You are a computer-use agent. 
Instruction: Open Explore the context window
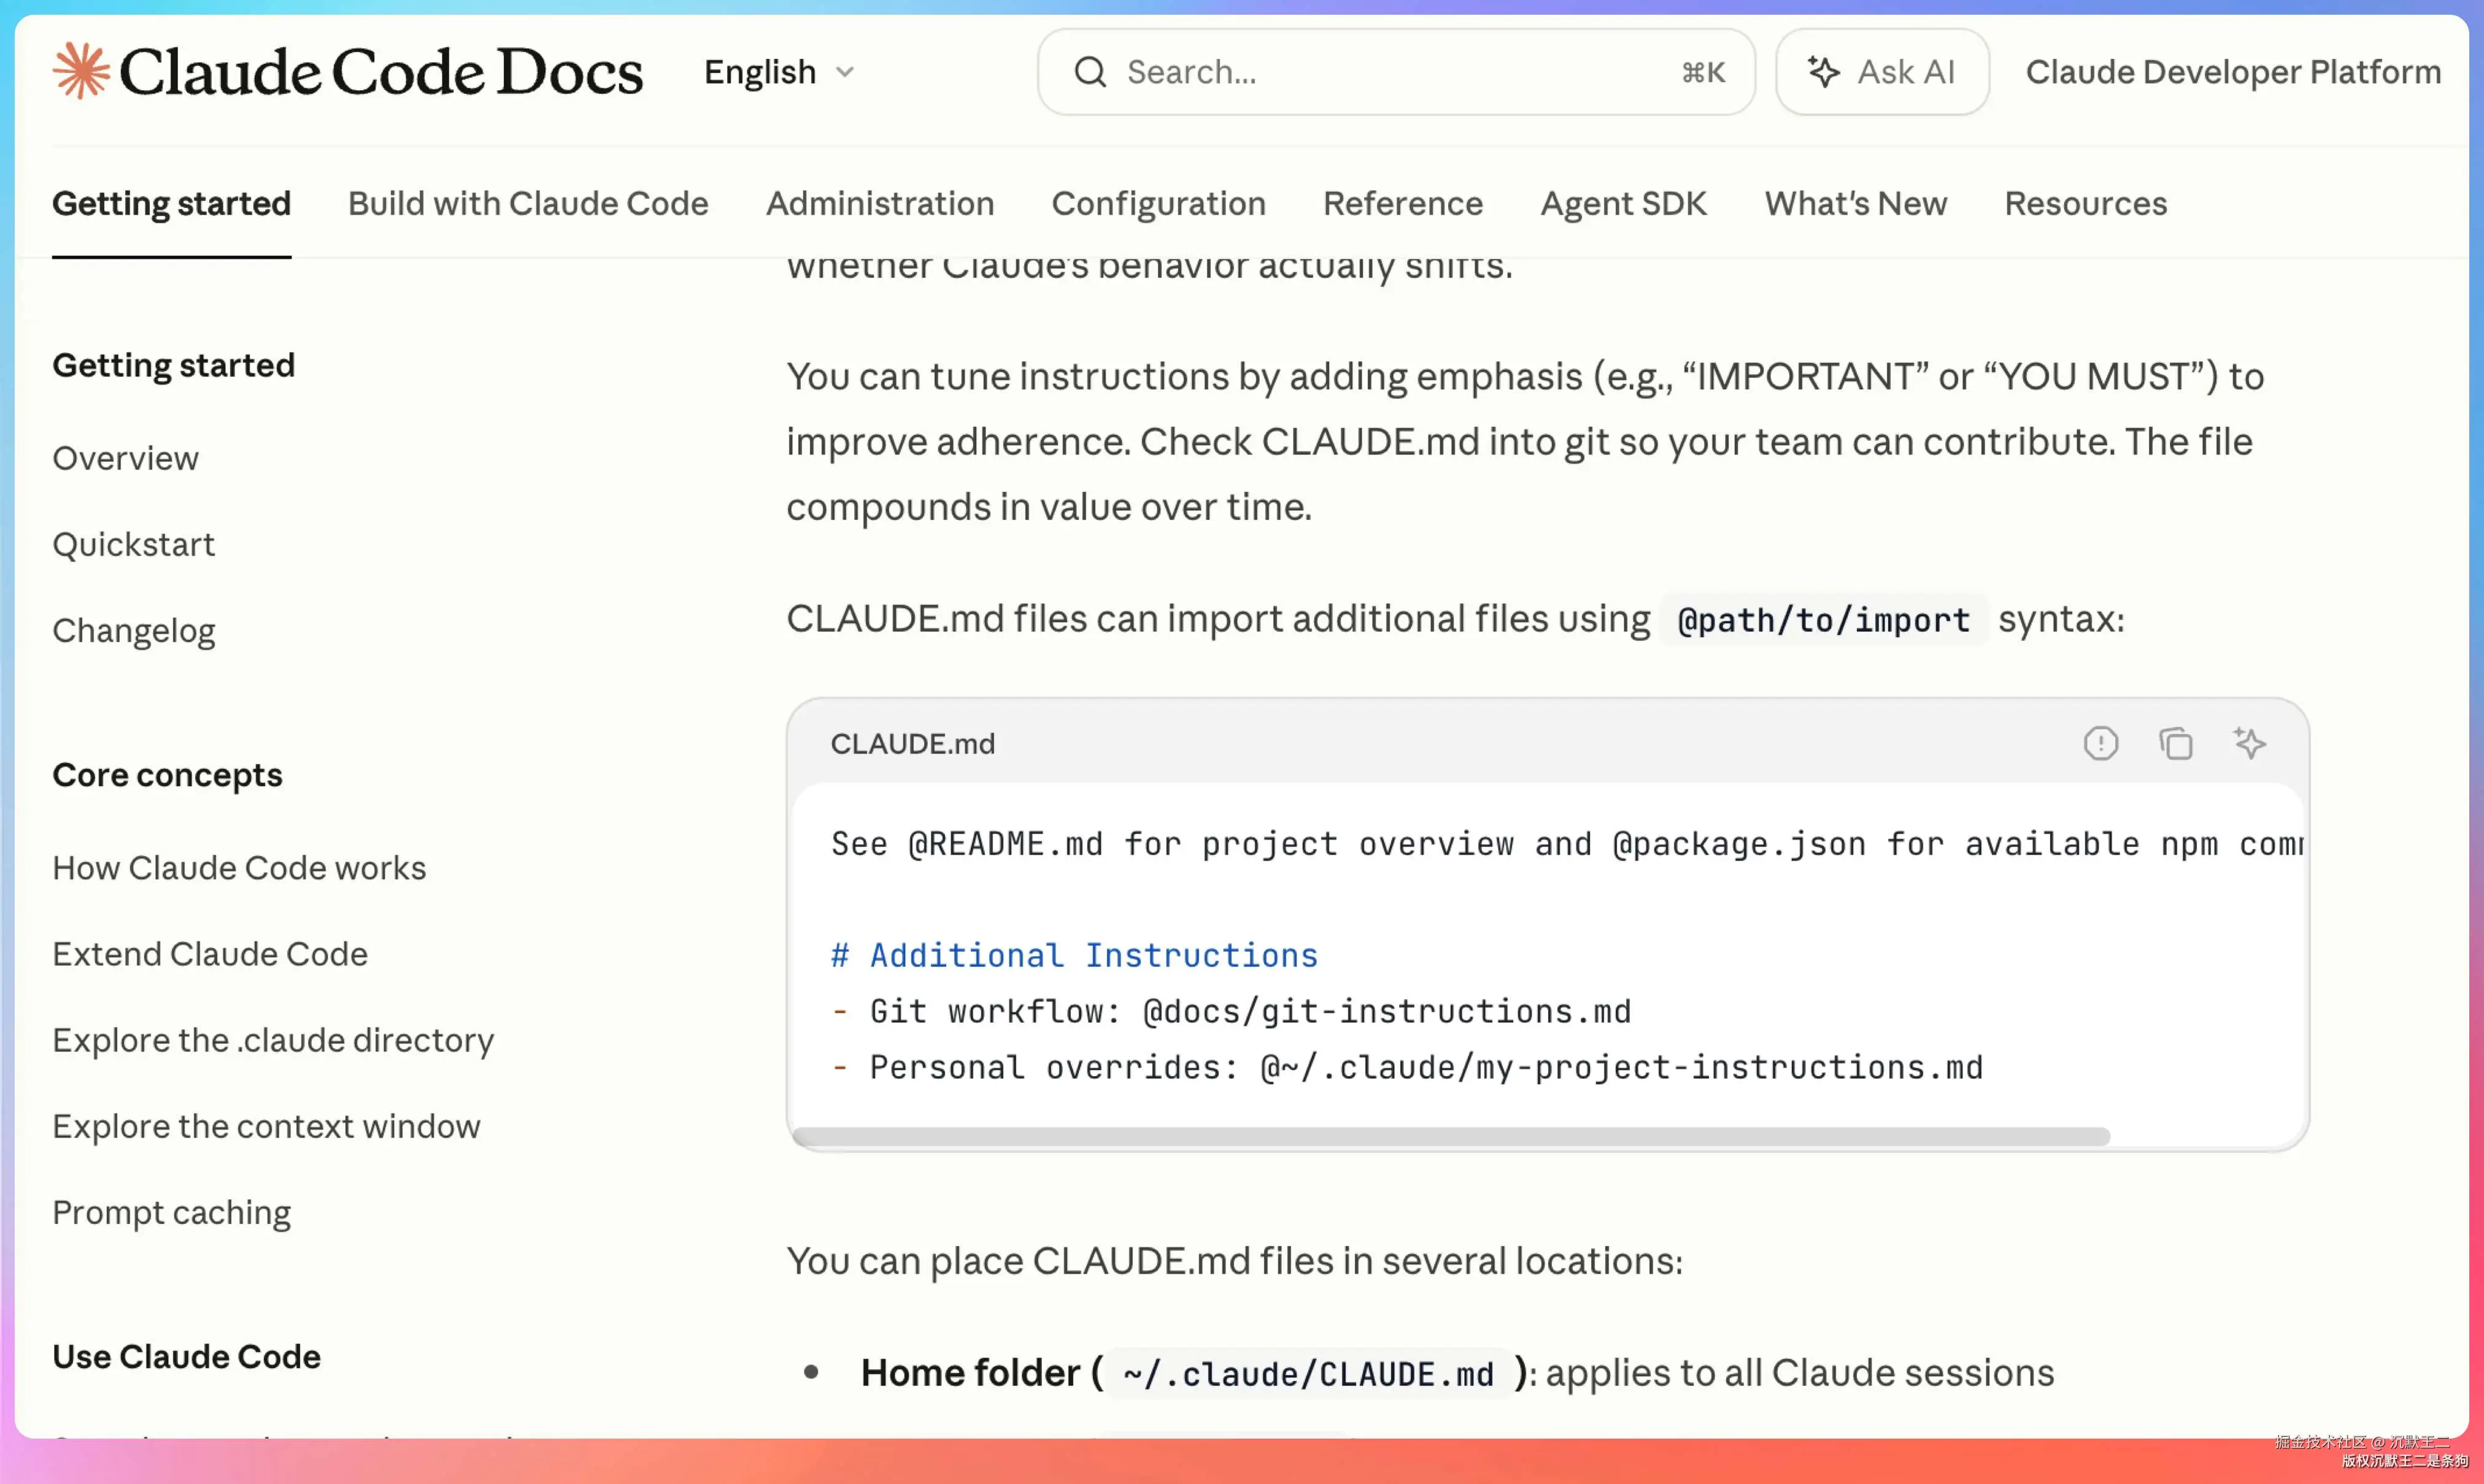(266, 1126)
